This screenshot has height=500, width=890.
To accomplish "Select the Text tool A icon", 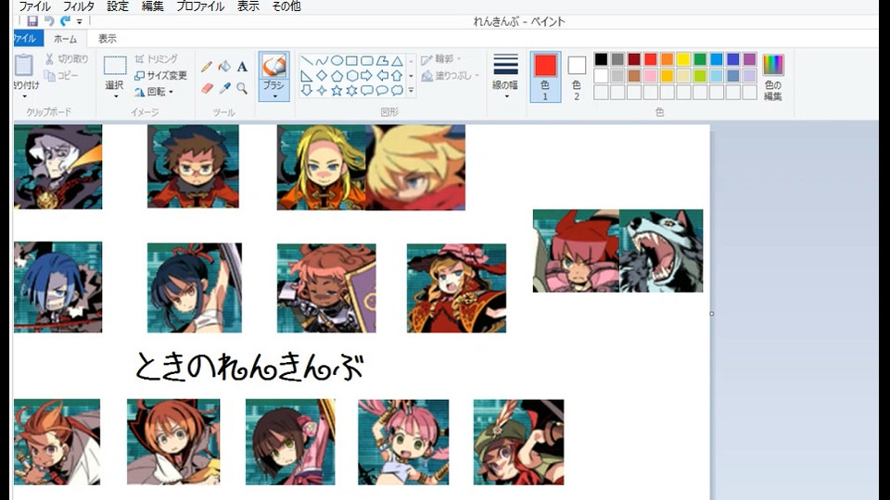I will 242,67.
